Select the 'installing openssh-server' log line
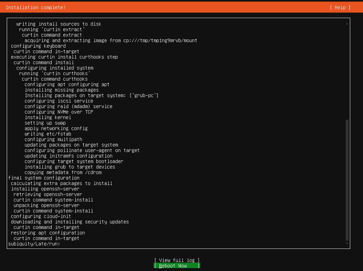 click(45, 189)
